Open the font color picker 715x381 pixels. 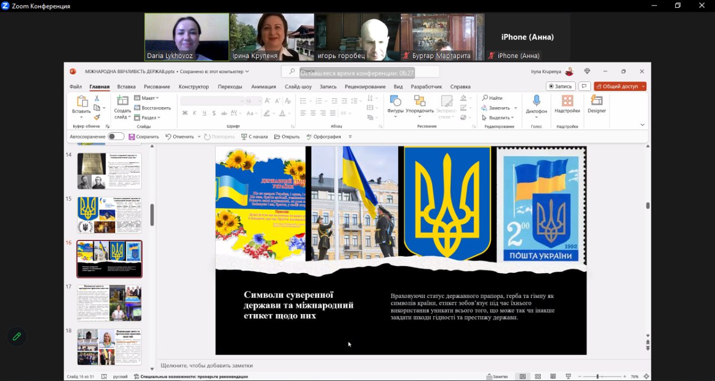[x=284, y=113]
